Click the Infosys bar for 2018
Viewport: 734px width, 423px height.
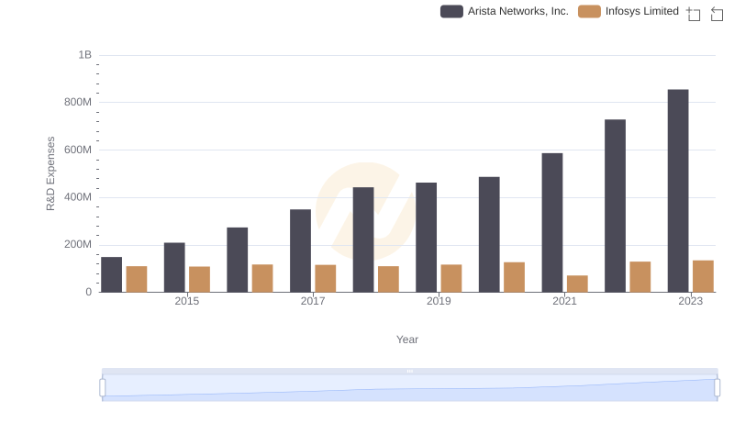click(x=388, y=279)
